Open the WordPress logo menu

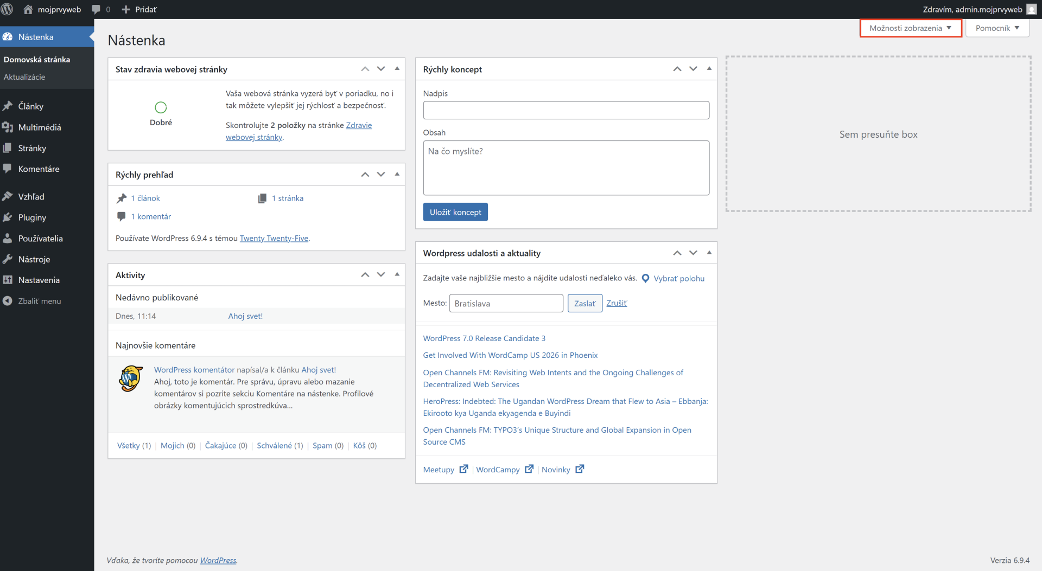pyautogui.click(x=7, y=9)
